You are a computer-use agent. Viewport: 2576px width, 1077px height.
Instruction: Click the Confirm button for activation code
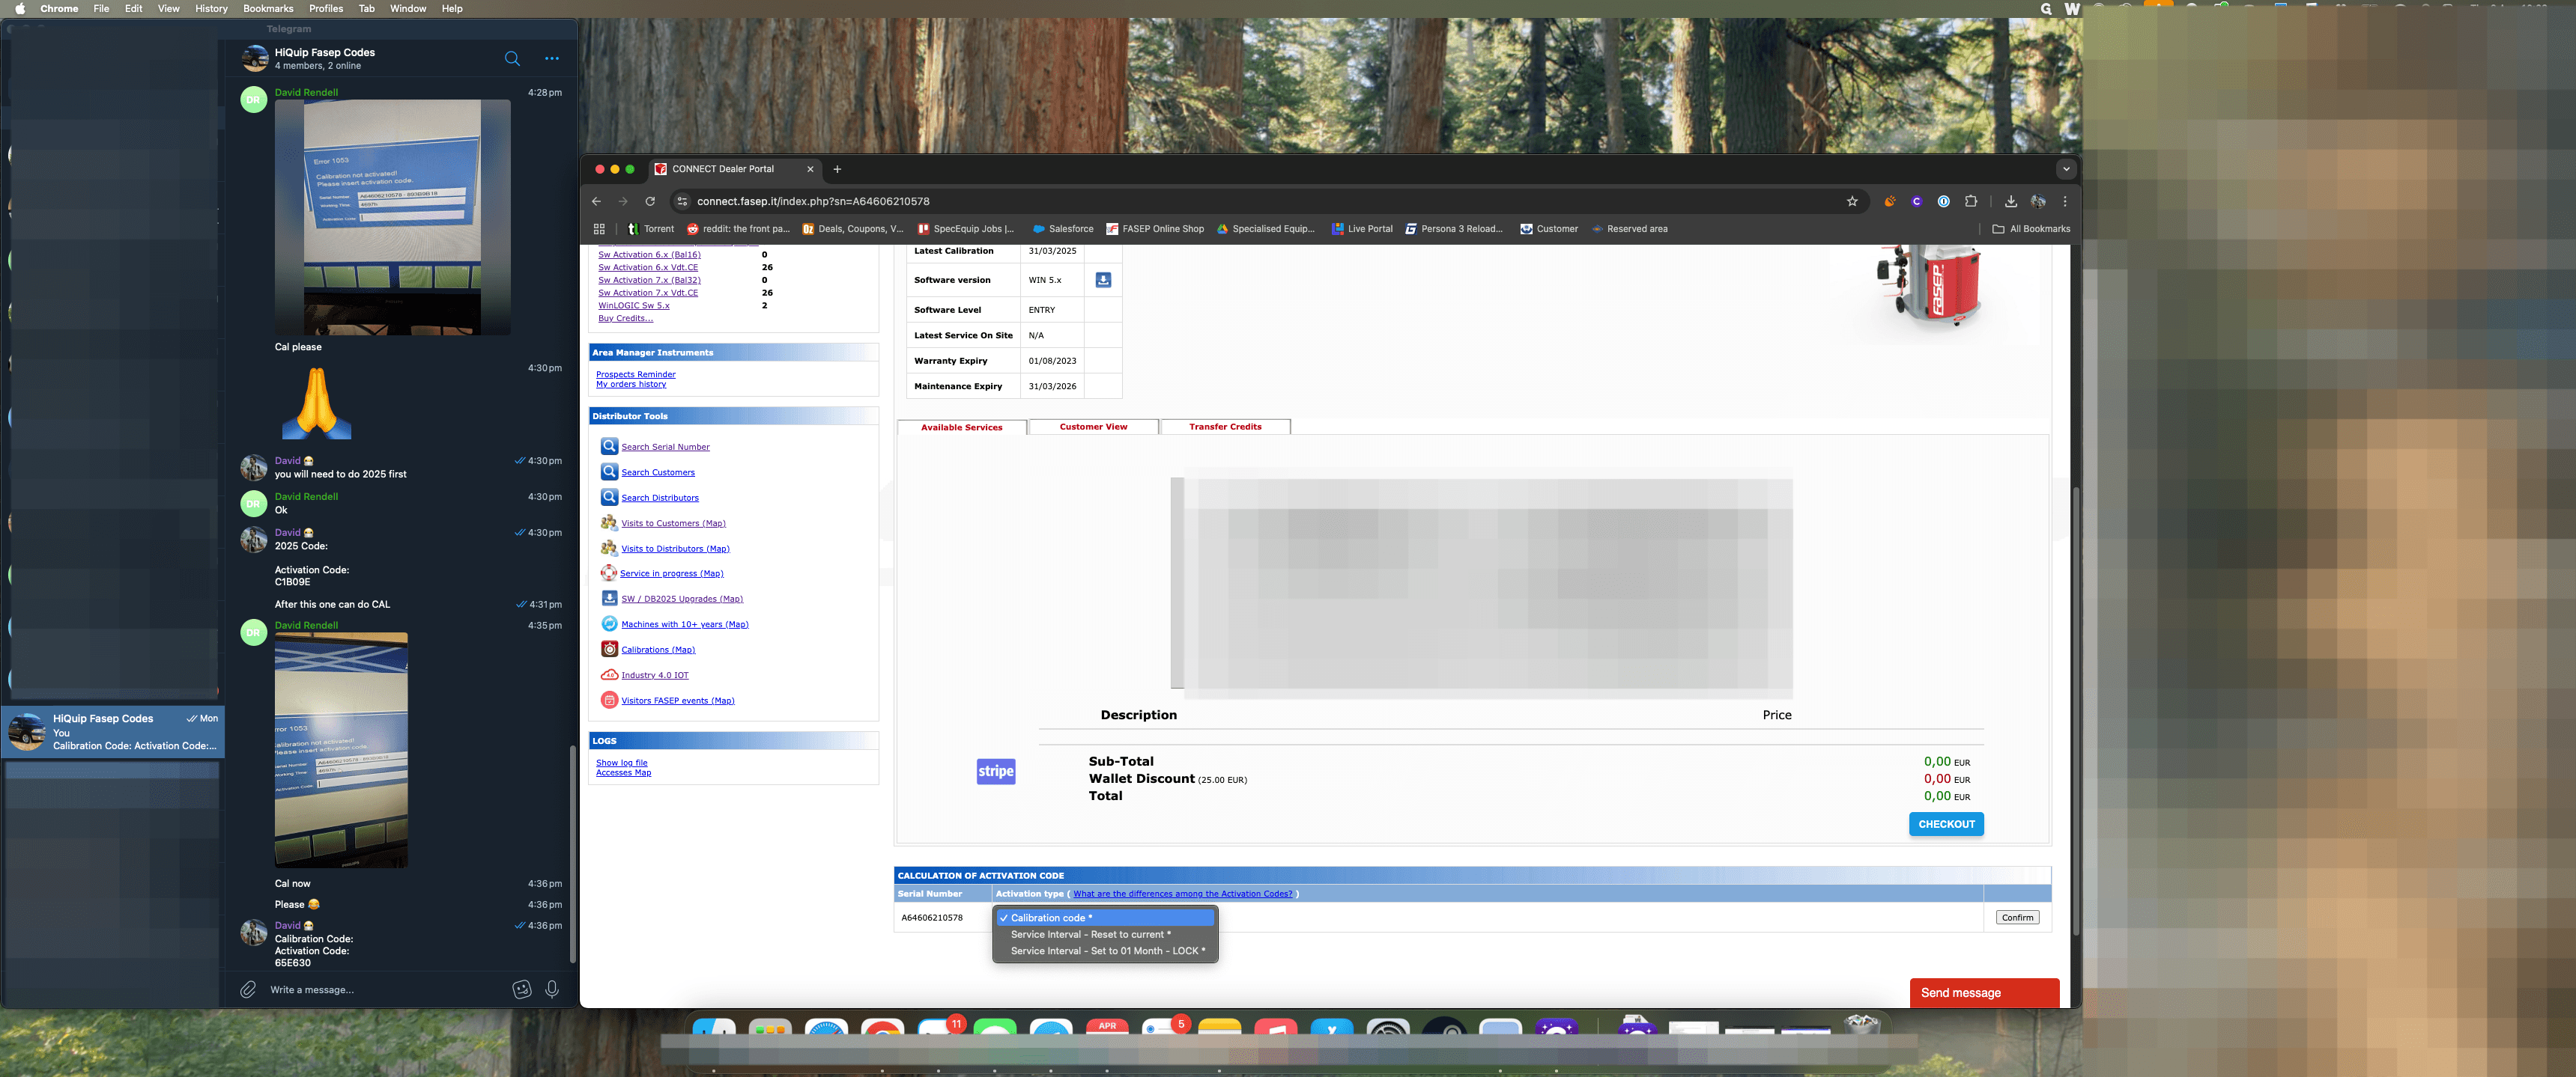click(x=2017, y=917)
